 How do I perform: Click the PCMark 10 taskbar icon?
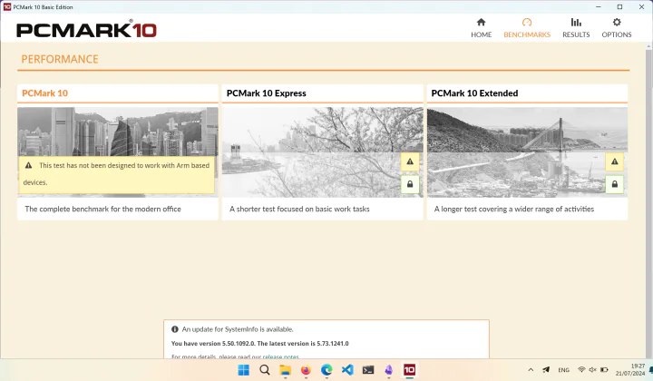tap(409, 370)
